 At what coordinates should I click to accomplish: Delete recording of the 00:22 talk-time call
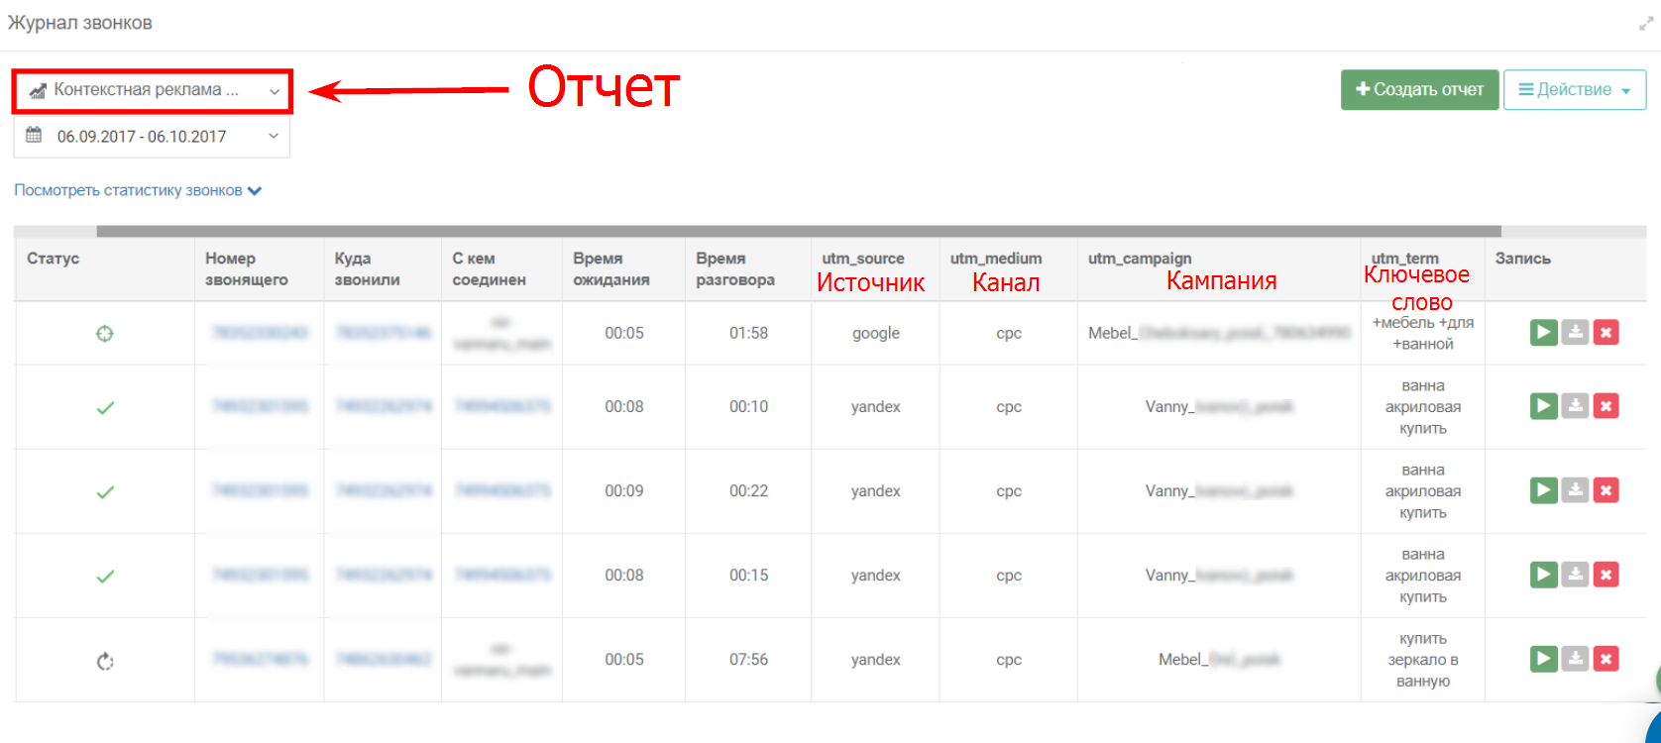[1606, 490]
